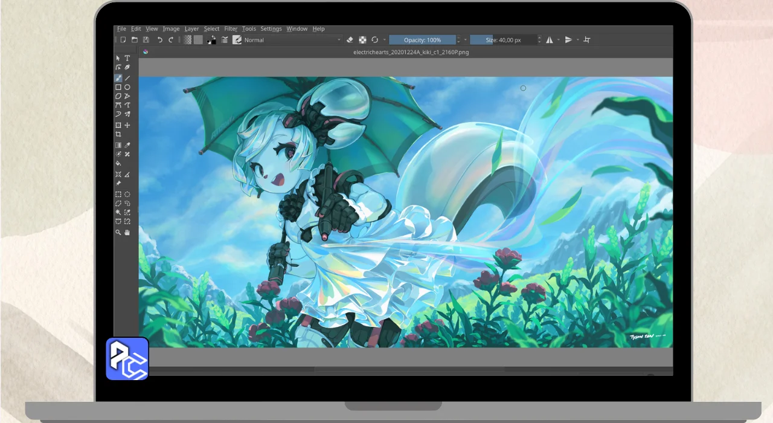
Task: Select the Bezier Curve Selection tool
Action: tap(118, 222)
